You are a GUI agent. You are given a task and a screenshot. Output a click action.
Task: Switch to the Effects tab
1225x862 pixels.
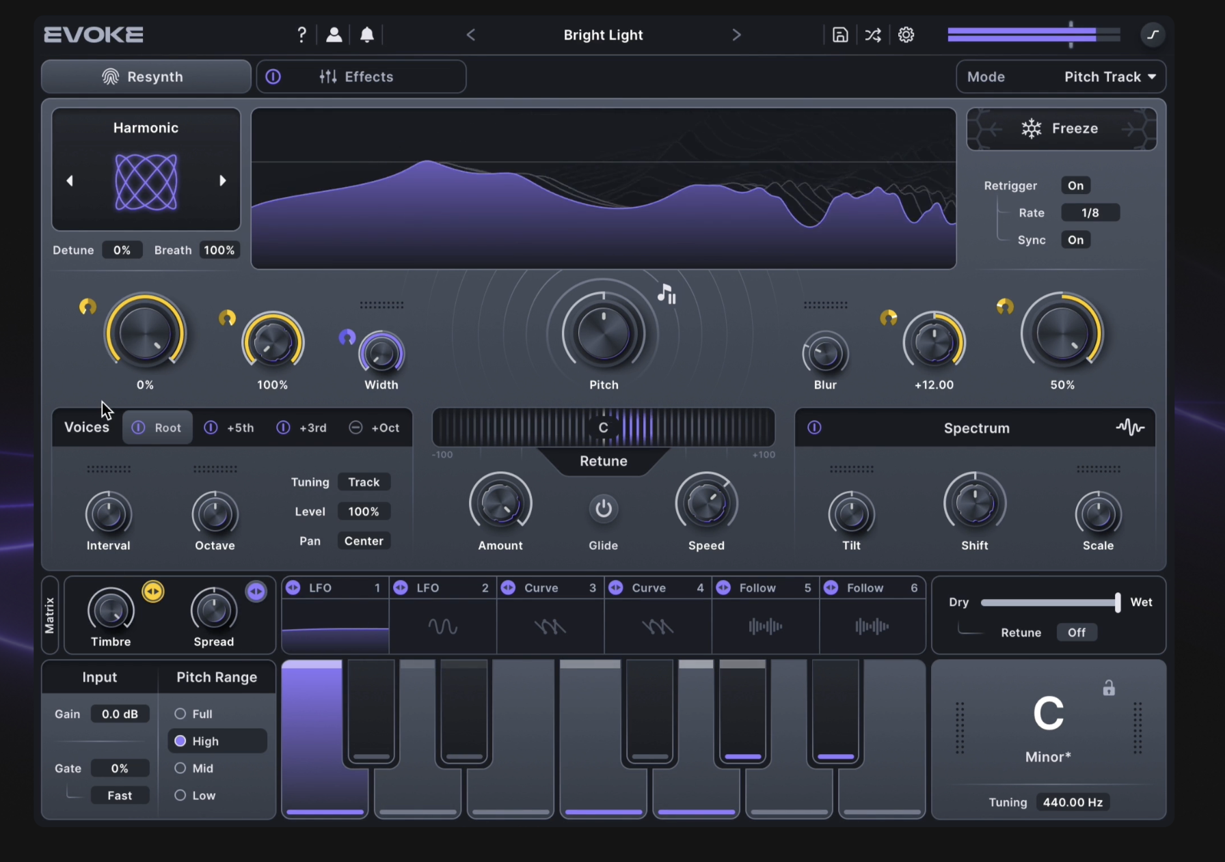(361, 77)
